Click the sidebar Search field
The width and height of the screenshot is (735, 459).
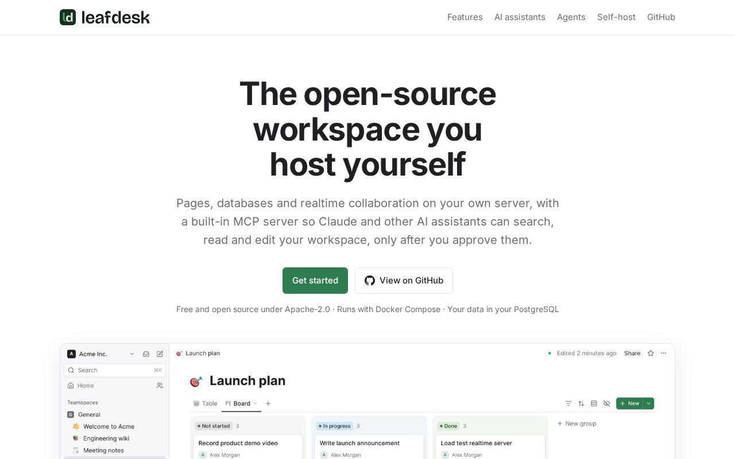click(x=115, y=370)
